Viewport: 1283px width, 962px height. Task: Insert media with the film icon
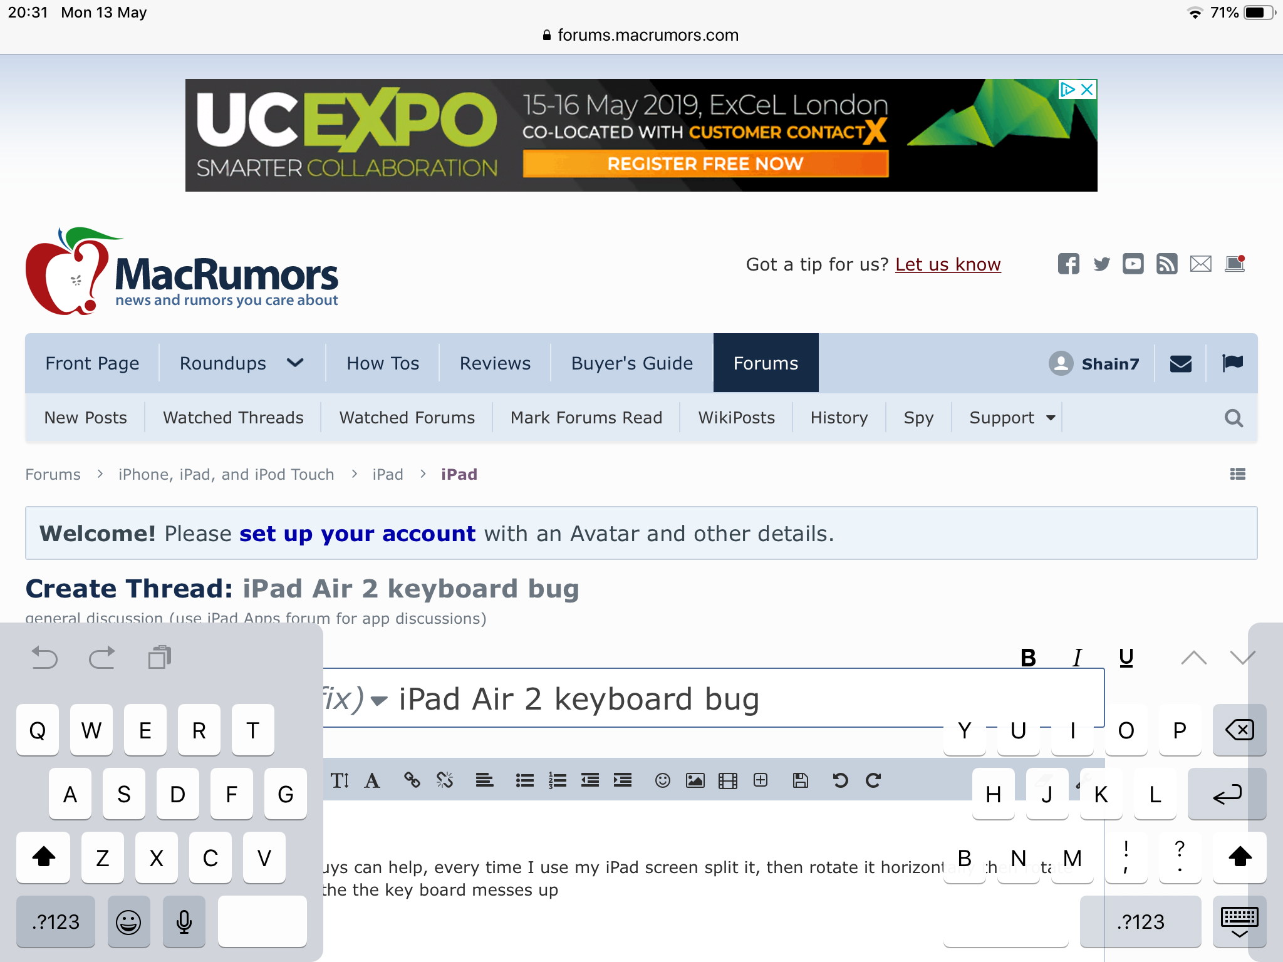(x=728, y=780)
